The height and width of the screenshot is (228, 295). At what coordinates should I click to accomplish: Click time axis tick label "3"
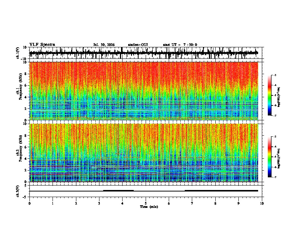point(99,203)
